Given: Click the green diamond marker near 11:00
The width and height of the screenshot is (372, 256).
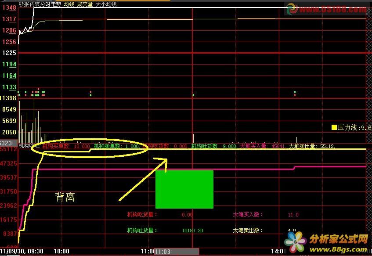Looking at the screenshot, I should pyautogui.click(x=193, y=95).
